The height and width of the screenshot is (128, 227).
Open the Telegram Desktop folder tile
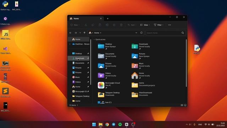click(x=109, y=95)
